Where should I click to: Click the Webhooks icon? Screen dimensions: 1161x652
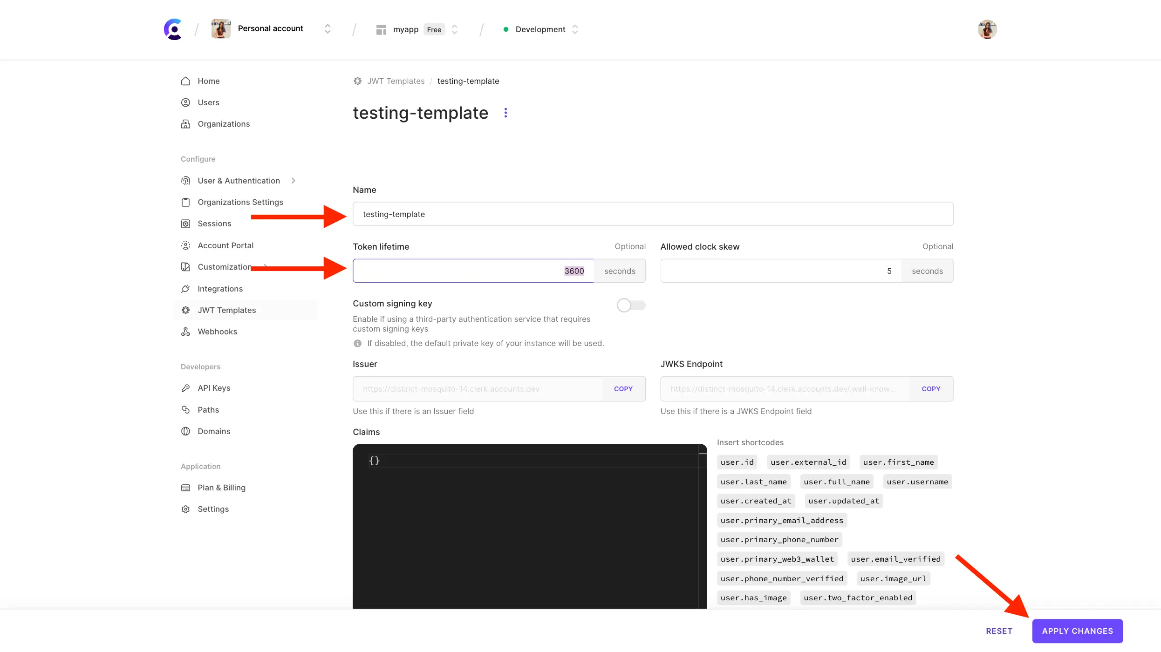(x=185, y=331)
